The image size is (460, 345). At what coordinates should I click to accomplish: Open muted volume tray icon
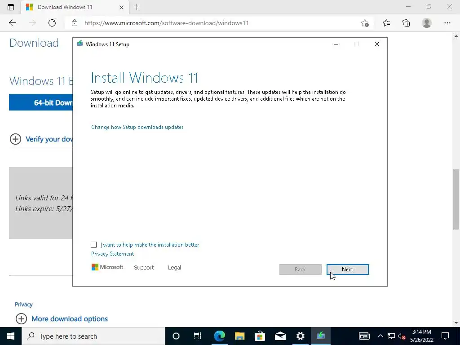pos(402,336)
